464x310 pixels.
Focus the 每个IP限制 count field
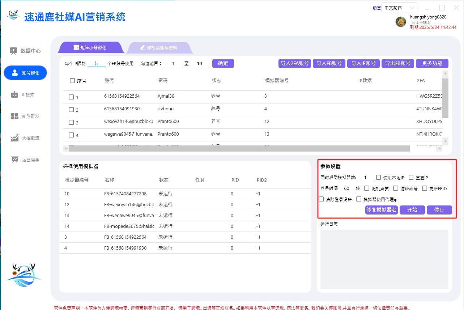[97, 63]
